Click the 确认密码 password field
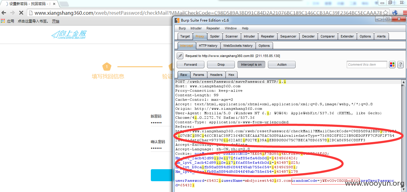Image resolution: width=407 pixels, height=192 pixels. tap(161, 148)
